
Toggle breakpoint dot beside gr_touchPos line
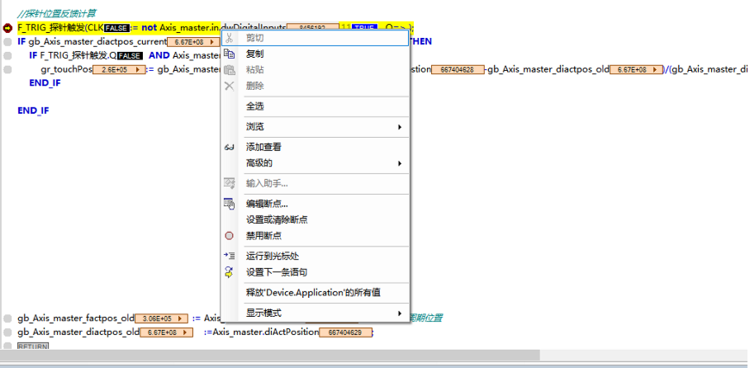point(7,69)
